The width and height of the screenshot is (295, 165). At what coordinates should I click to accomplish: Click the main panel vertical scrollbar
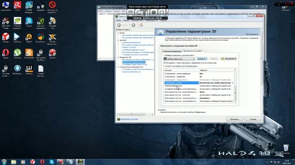[261, 58]
